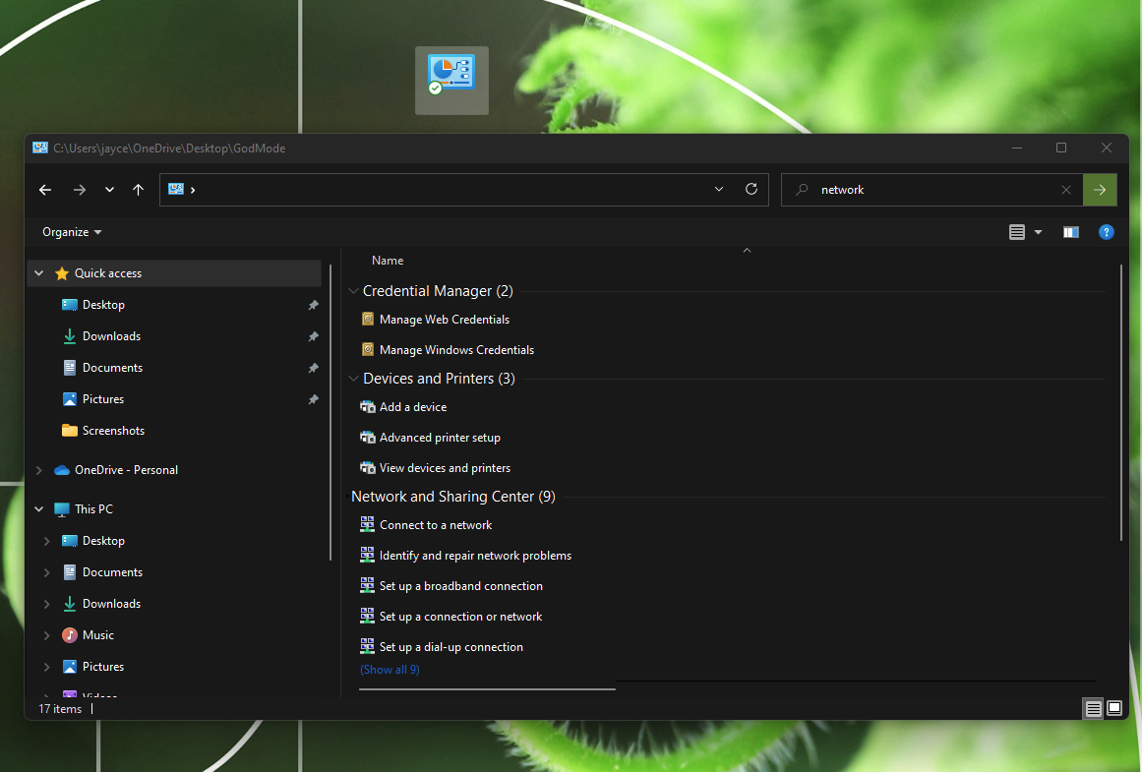
Task: Collapse the Devices and Printers group
Action: (x=353, y=378)
